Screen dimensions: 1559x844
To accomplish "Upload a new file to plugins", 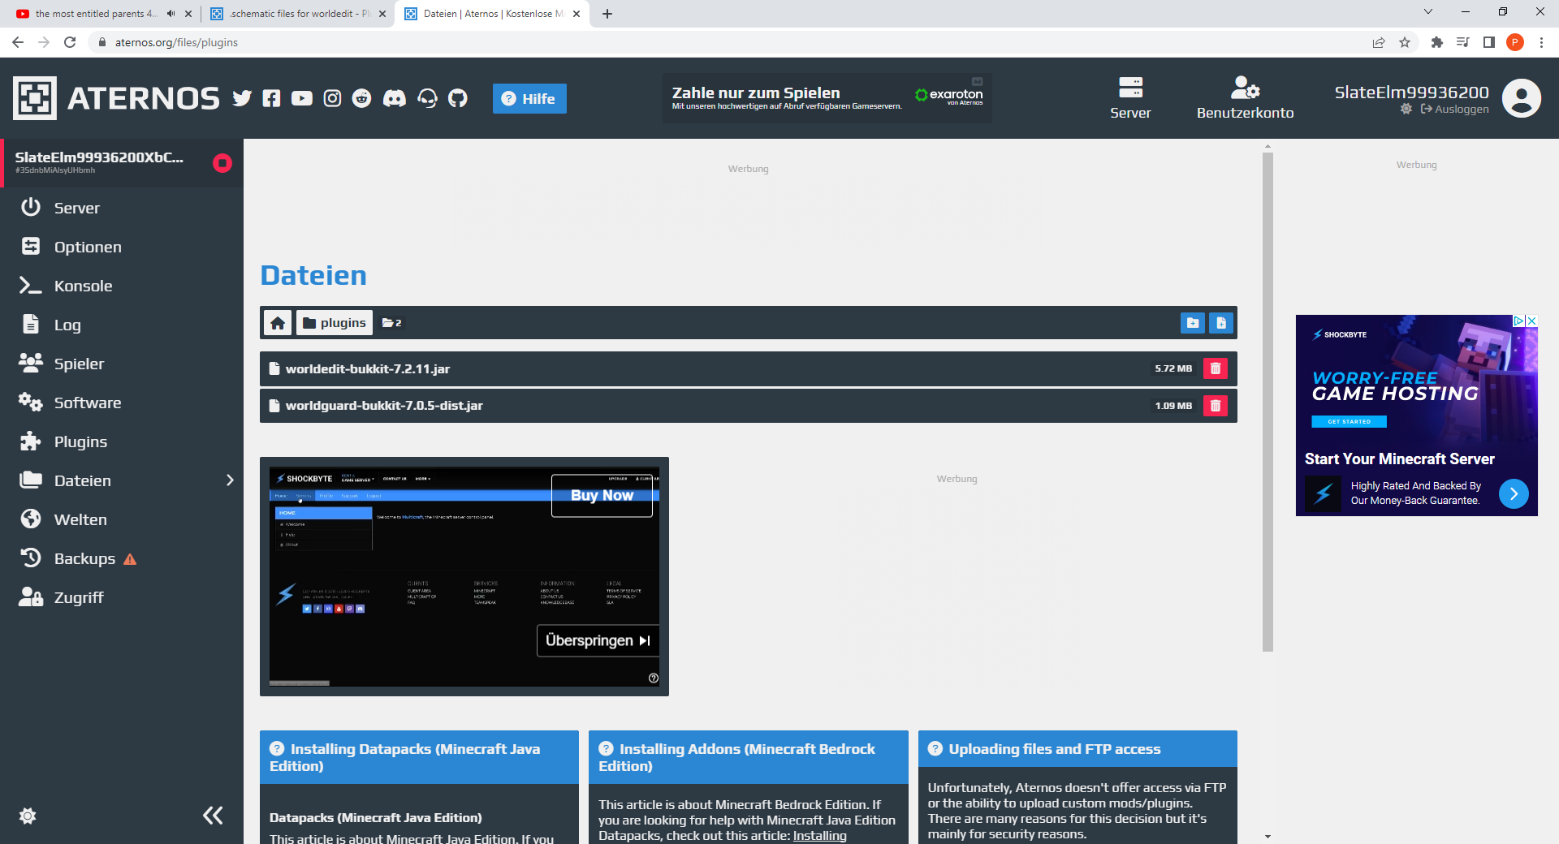I will [x=1221, y=323].
